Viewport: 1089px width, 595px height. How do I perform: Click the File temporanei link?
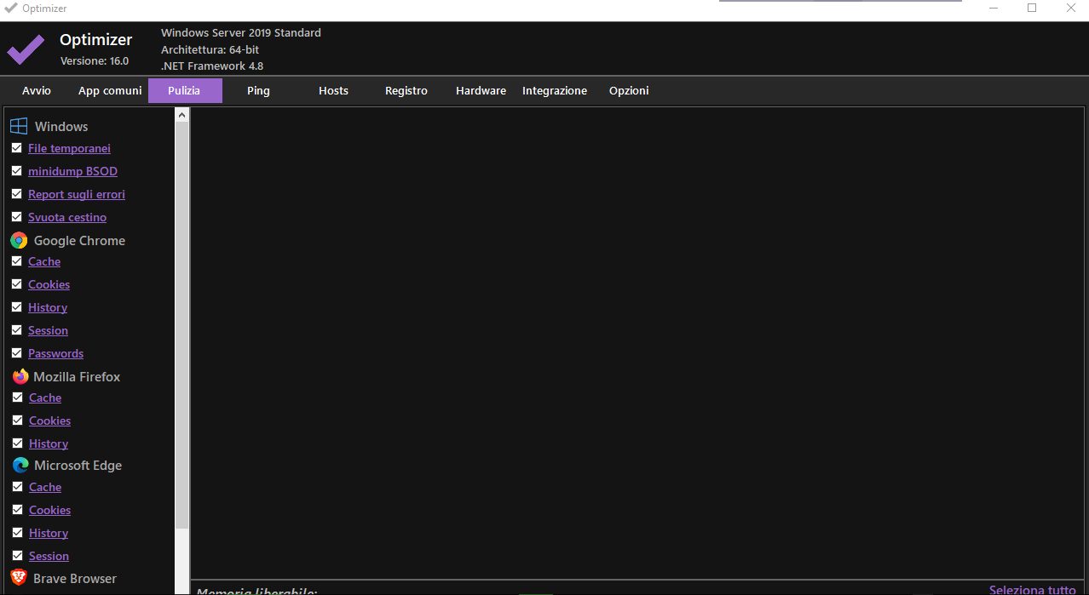point(69,148)
